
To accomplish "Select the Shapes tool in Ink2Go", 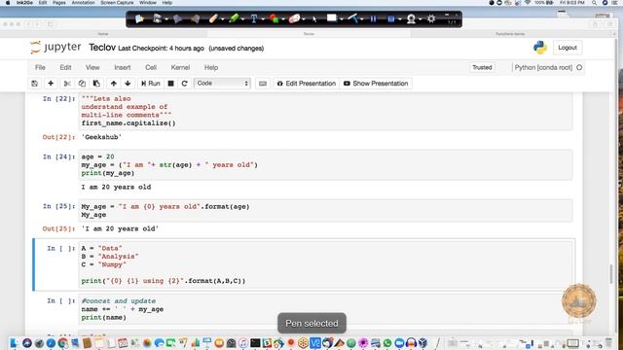I will click(274, 18).
